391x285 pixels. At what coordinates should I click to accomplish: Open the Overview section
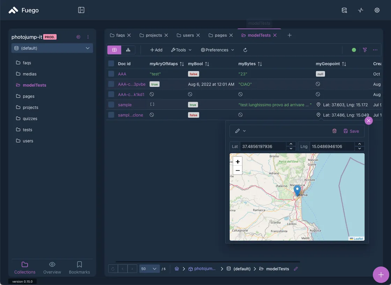click(52, 268)
